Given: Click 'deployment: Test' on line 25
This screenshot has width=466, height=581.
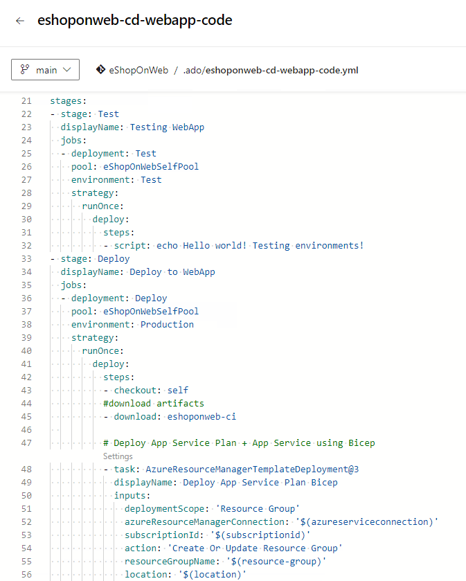Looking at the screenshot, I should pyautogui.click(x=114, y=154).
